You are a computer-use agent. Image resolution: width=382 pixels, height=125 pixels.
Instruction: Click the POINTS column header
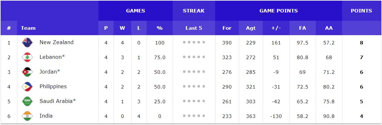(361, 11)
